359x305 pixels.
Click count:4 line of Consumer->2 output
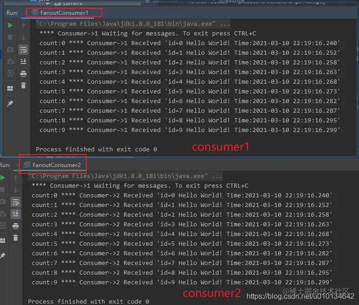point(182,234)
